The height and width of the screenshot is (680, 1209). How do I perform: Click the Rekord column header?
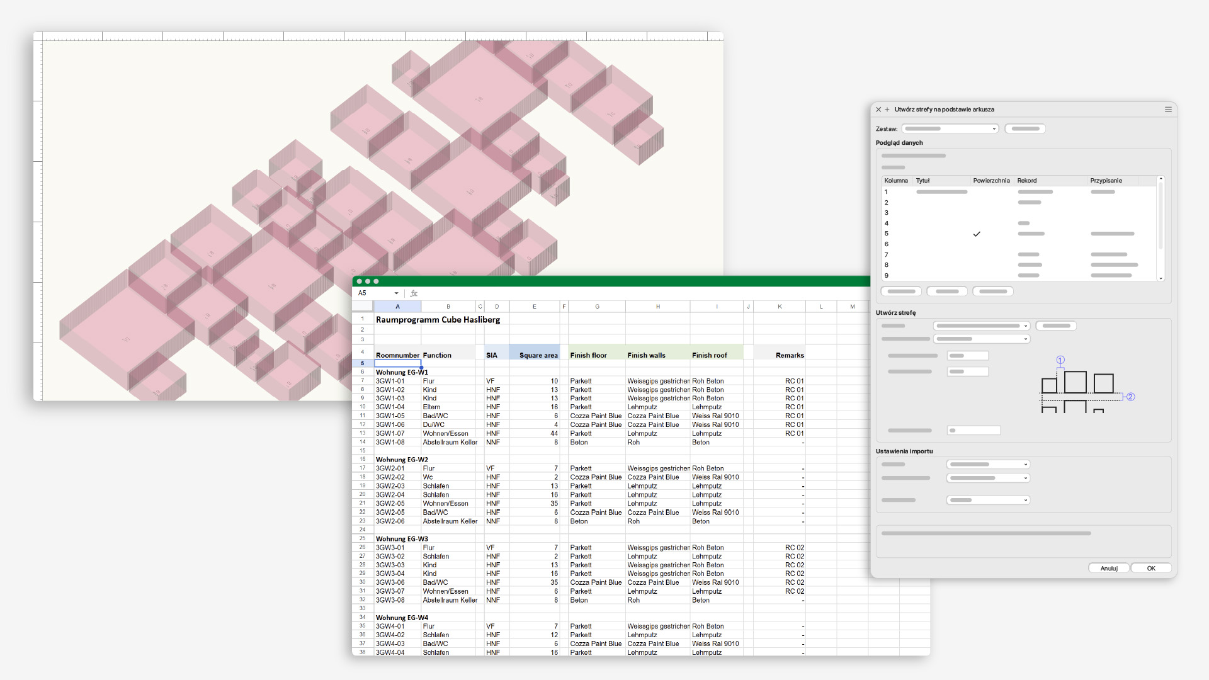1027,181
